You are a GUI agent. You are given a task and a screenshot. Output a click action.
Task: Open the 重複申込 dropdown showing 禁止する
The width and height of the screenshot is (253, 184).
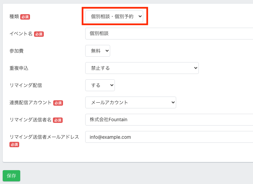coord(141,68)
